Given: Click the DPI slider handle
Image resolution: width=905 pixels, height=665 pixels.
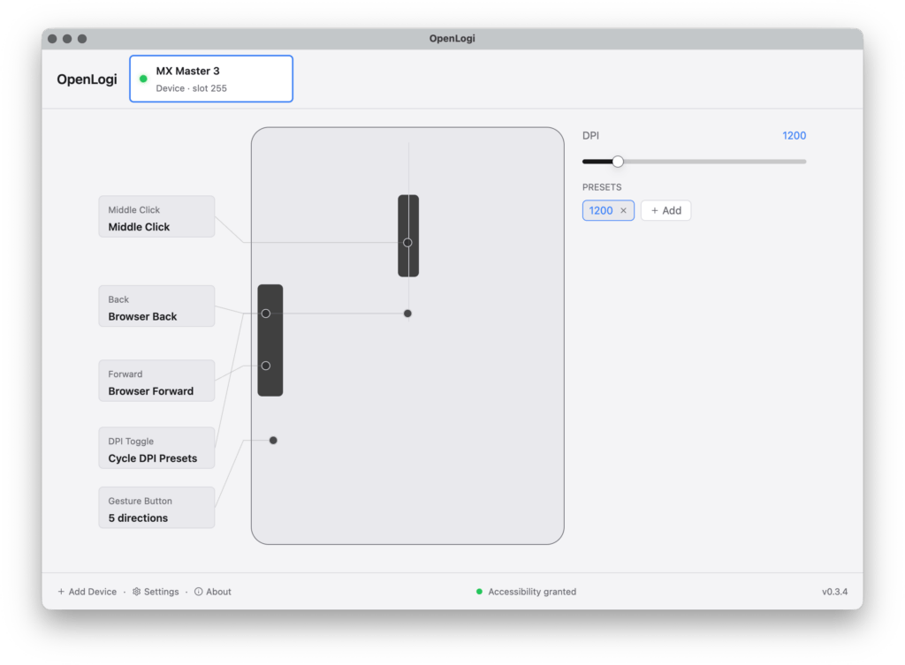Looking at the screenshot, I should pos(618,162).
